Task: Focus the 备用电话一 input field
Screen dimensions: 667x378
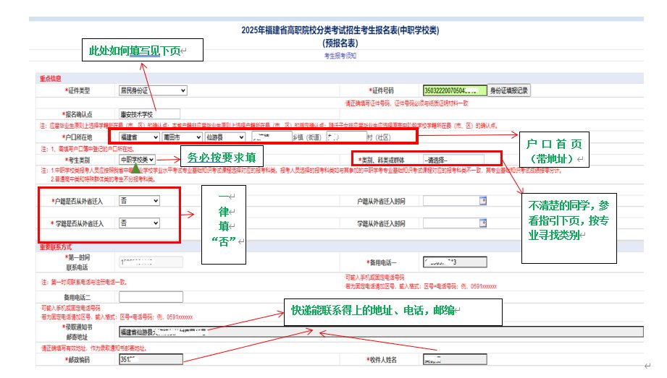Action: (454, 262)
